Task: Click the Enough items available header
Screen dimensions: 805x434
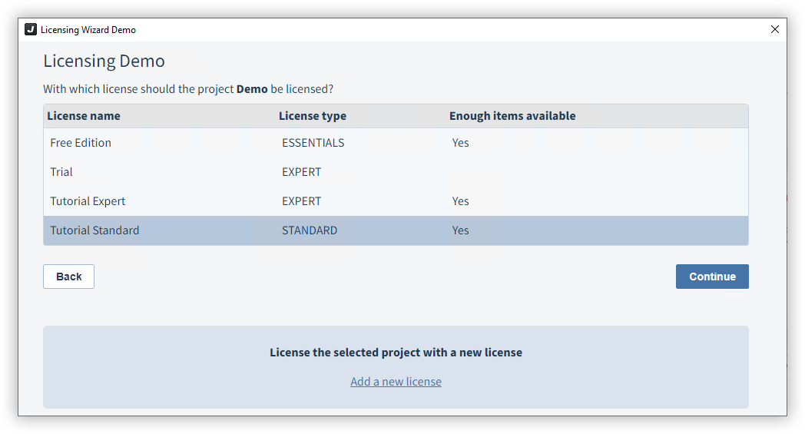Action: click(512, 116)
